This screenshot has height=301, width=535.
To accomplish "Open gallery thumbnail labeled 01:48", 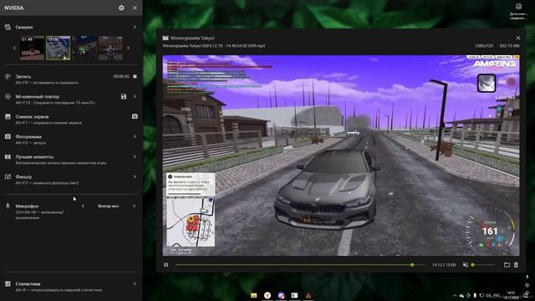I will [32, 48].
